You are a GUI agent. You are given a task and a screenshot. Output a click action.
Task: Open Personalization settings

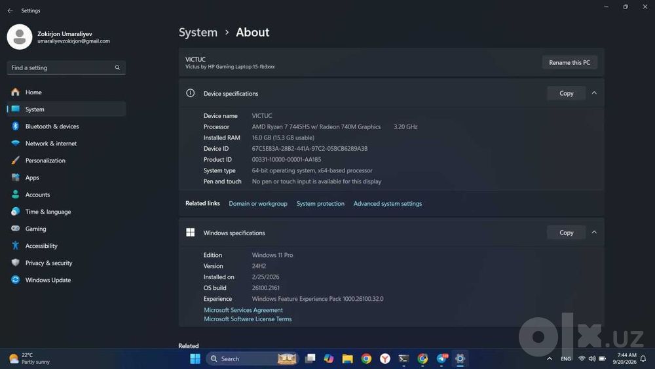(66, 161)
